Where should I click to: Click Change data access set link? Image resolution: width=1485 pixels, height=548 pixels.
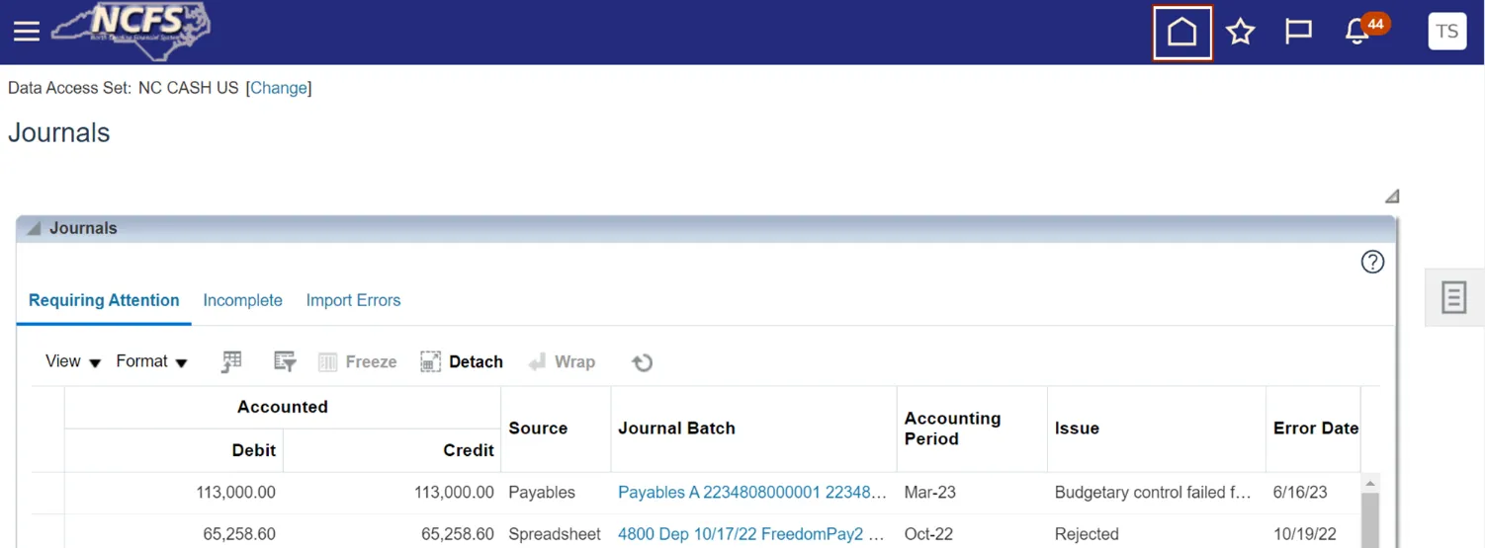279,88
